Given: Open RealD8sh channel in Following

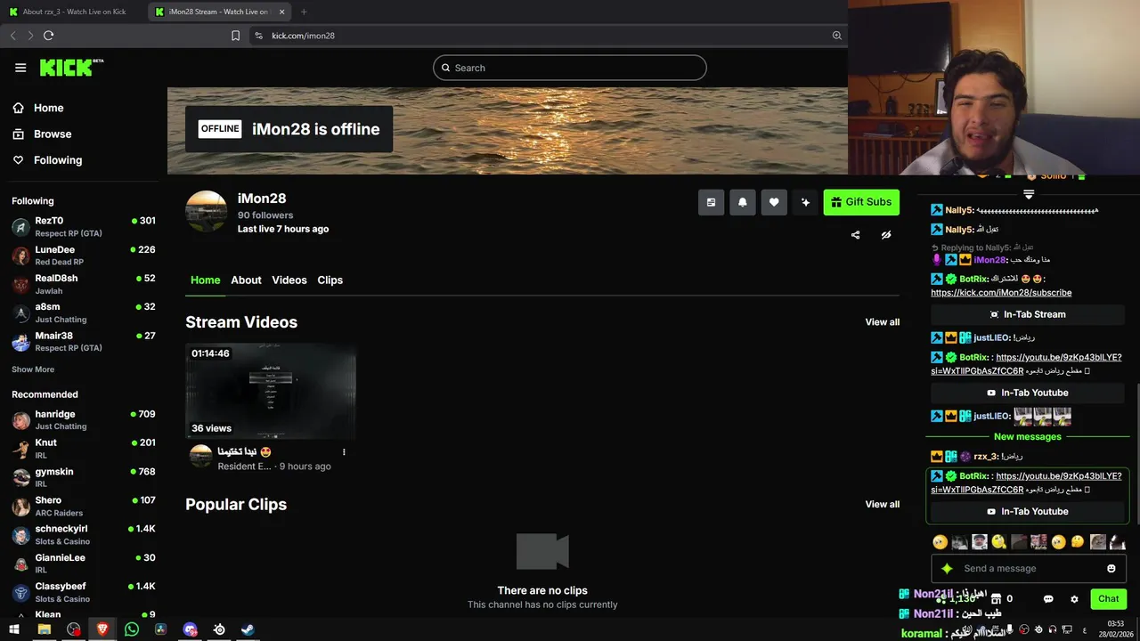Looking at the screenshot, I should [84, 284].
